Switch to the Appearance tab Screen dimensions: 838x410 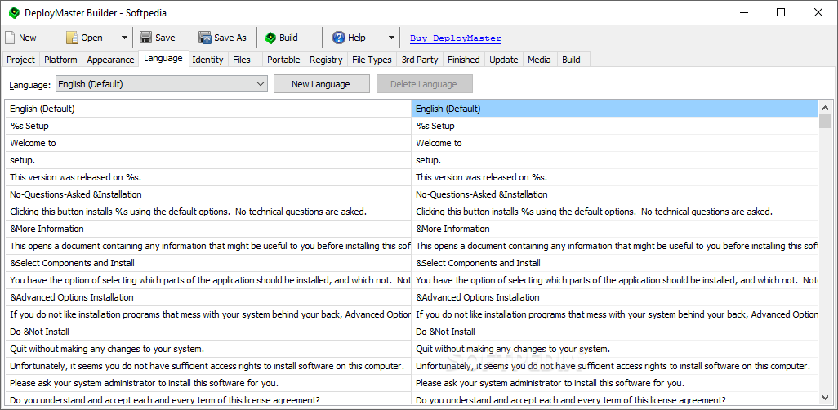(x=110, y=60)
